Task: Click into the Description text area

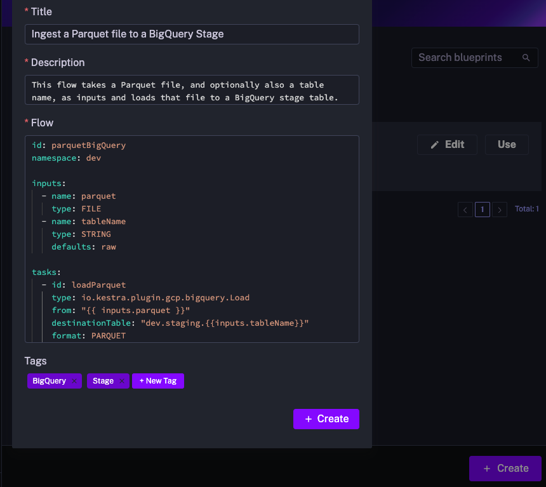Action: pos(192,90)
